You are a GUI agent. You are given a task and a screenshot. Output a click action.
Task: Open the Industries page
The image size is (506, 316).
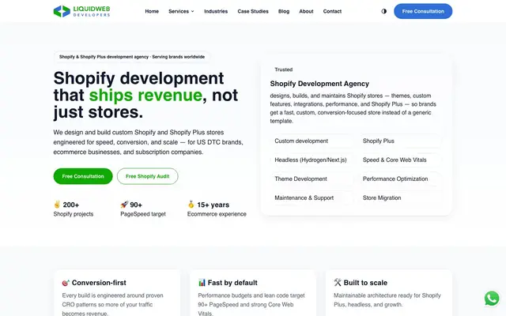[216, 11]
